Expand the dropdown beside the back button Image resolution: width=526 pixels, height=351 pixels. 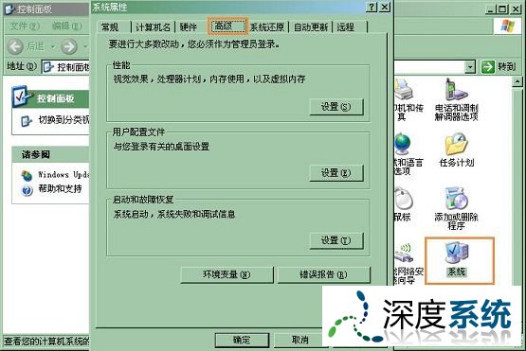[x=52, y=46]
